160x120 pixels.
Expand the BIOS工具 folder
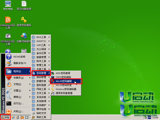point(41,37)
